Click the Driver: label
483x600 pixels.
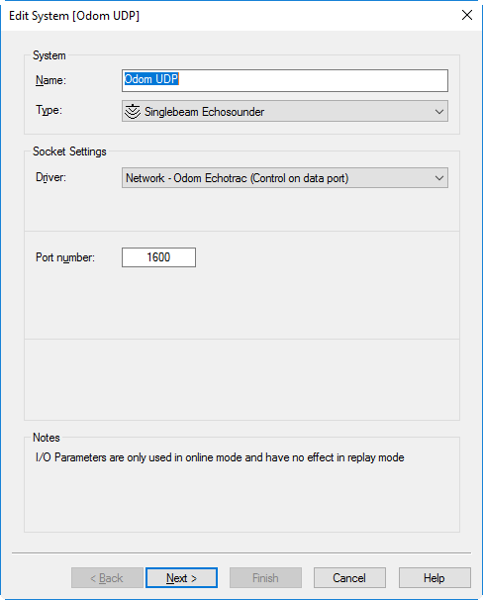(50, 177)
